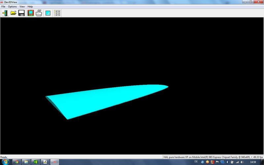Print the view with the printer icon
Viewport: 264px width, 165px height.
39,13
